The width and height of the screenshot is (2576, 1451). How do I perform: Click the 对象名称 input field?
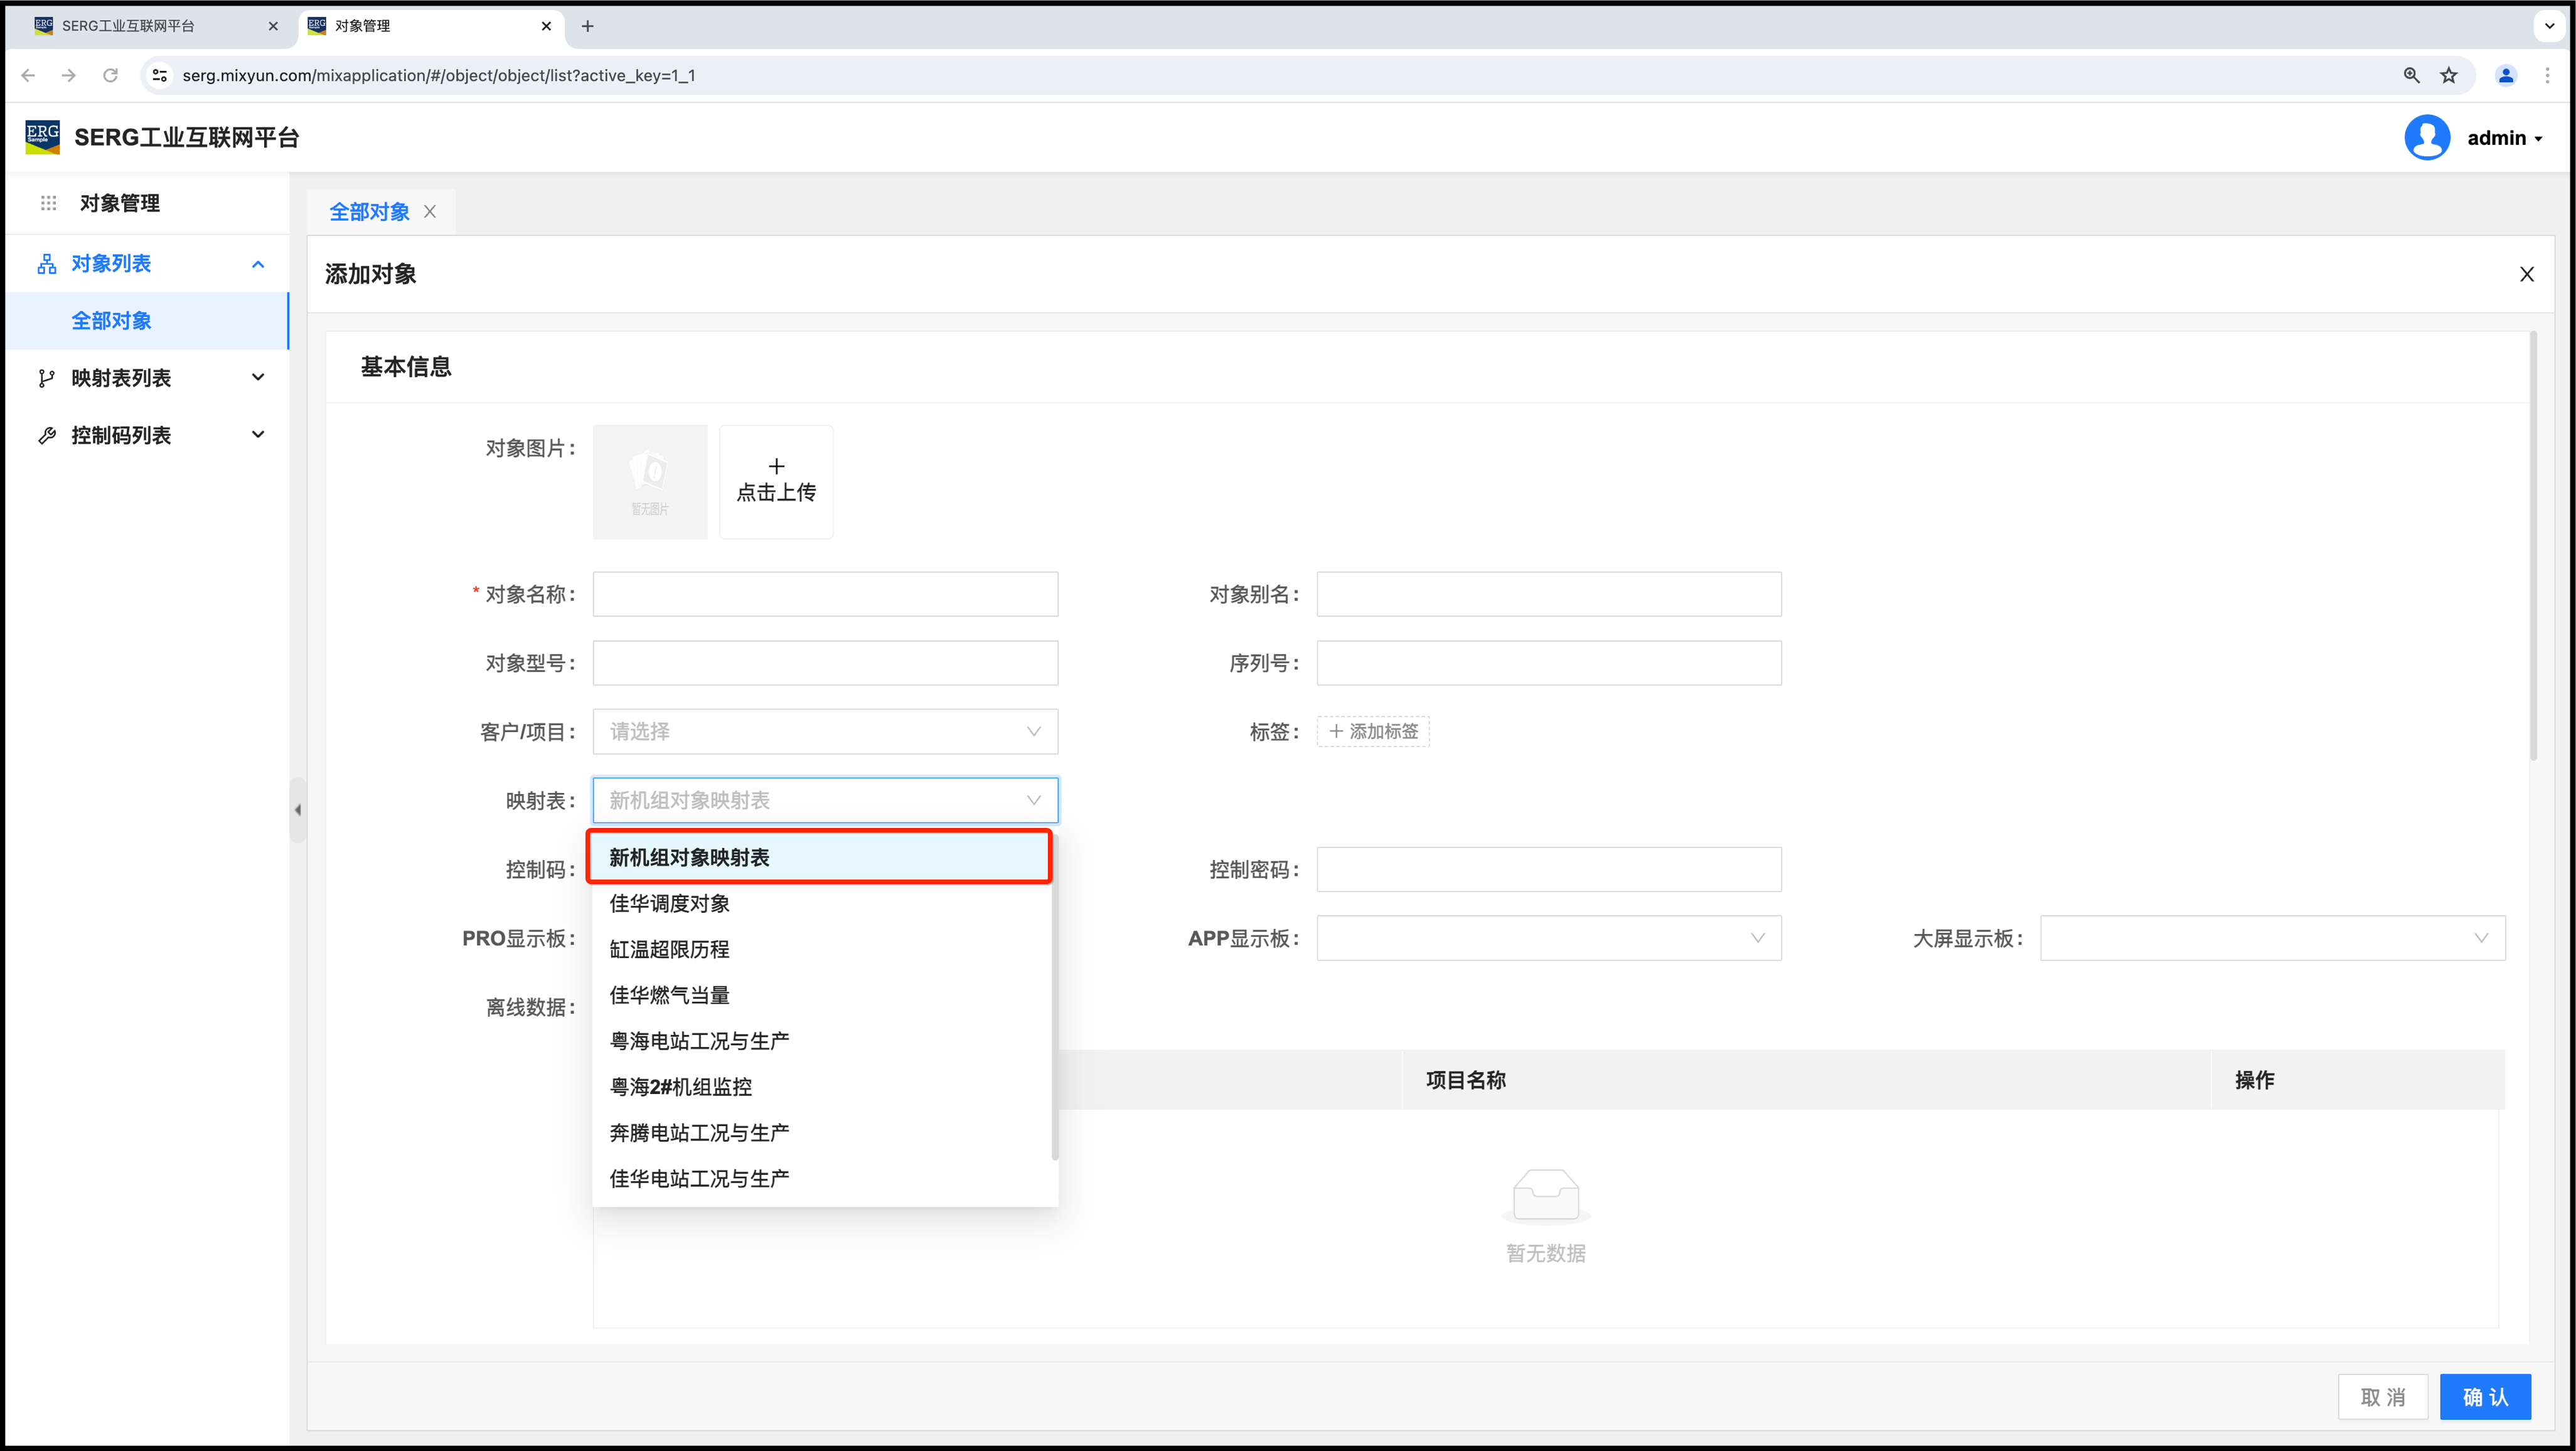pyautogui.click(x=825, y=594)
